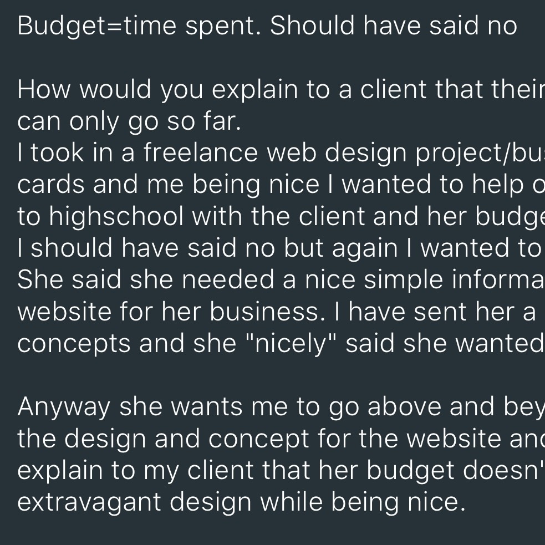This screenshot has height=545, width=545.
Task: Click the line 'I should have said no but'
Action: coord(281,248)
